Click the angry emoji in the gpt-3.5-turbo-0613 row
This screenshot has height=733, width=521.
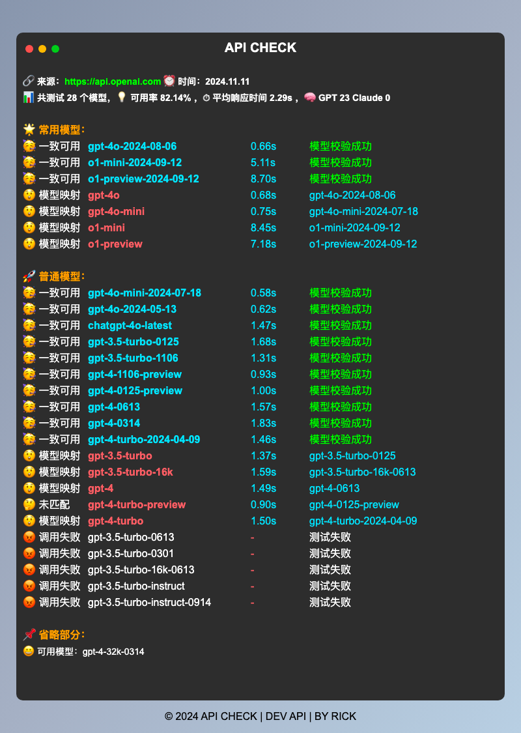coord(29,537)
